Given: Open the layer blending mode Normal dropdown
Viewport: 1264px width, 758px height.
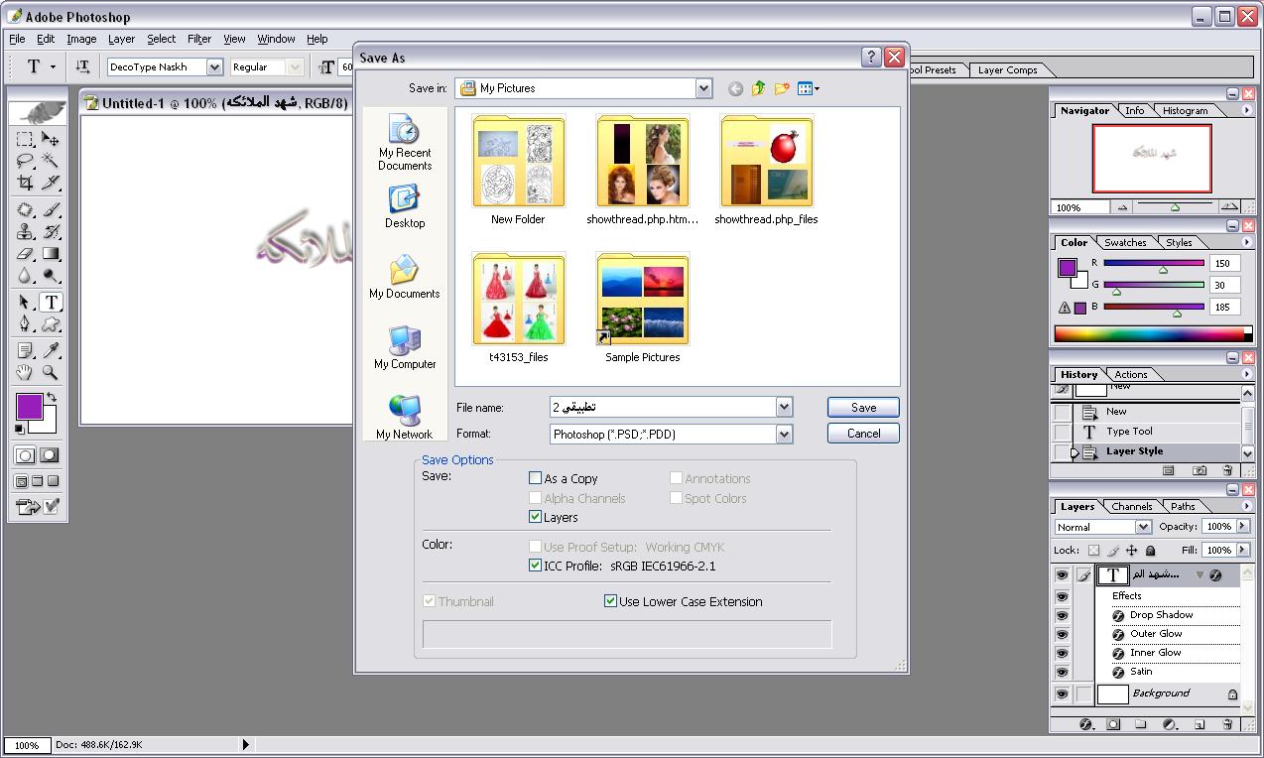Looking at the screenshot, I should (1143, 527).
